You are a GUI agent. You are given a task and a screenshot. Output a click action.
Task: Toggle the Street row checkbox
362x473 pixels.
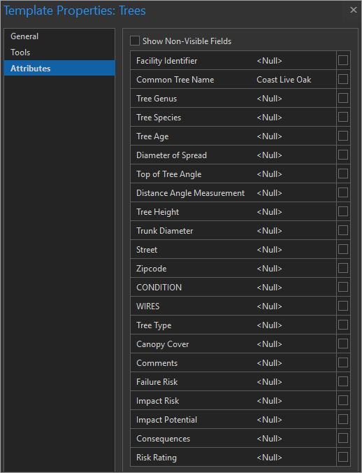point(343,250)
